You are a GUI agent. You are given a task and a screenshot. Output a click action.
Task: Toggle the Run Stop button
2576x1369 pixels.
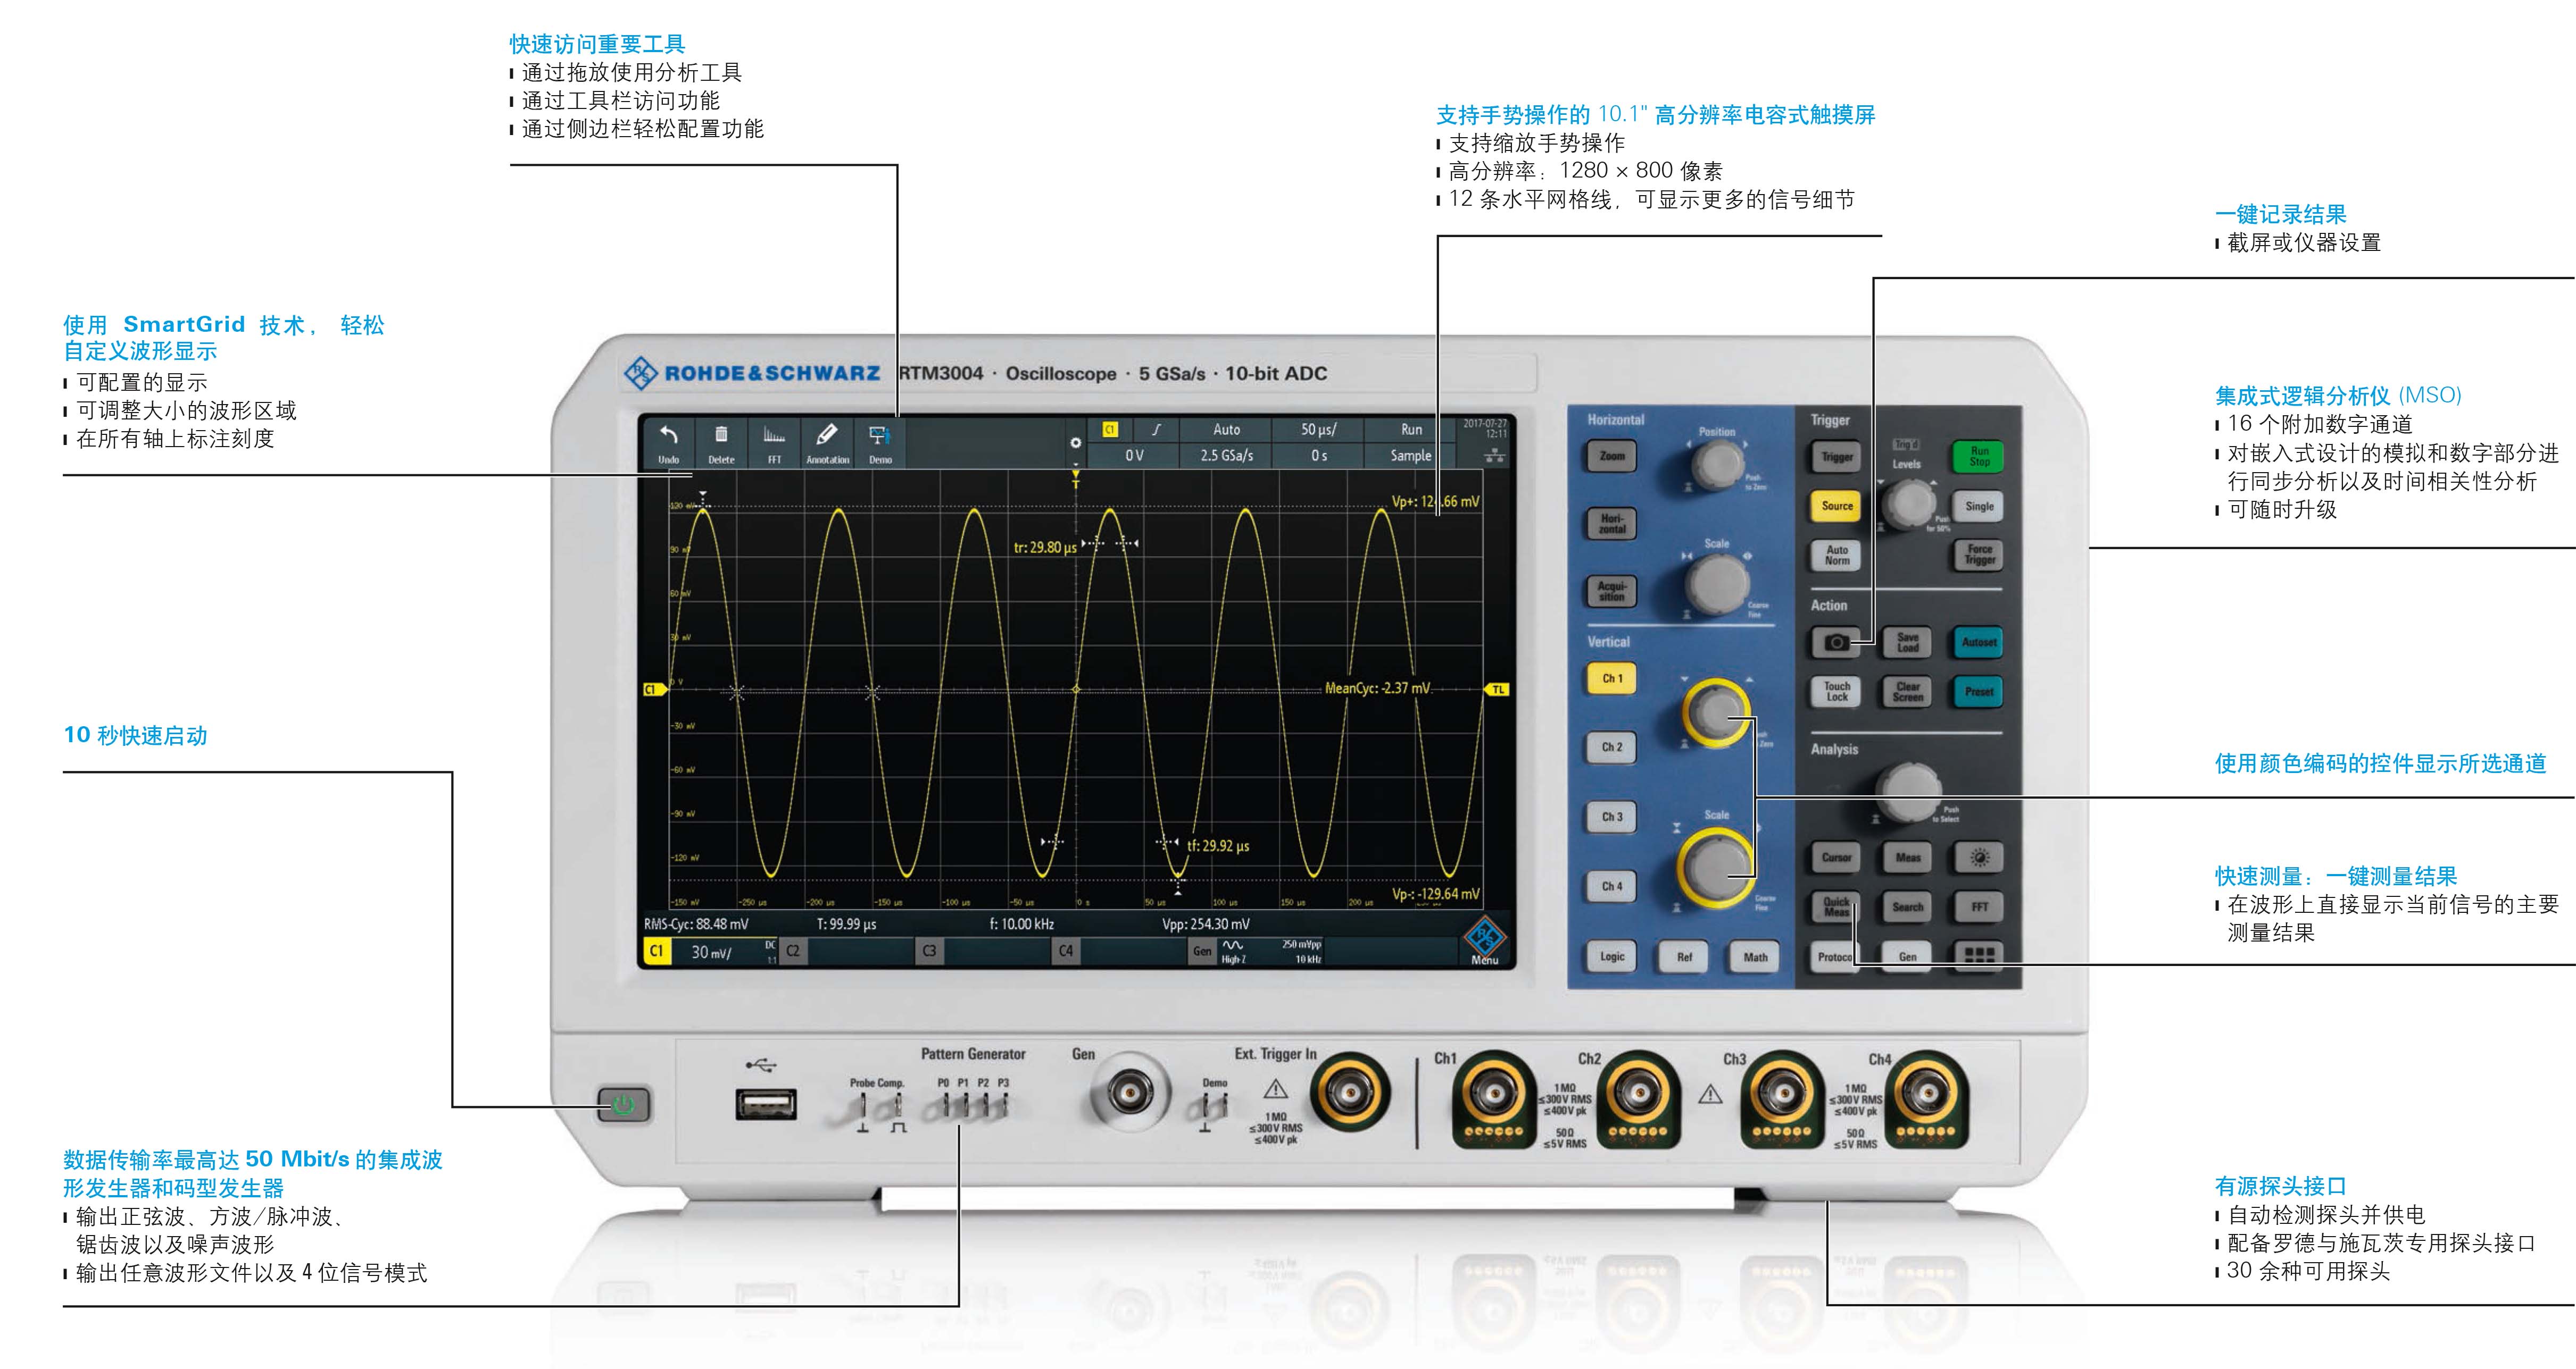[x=1979, y=457]
